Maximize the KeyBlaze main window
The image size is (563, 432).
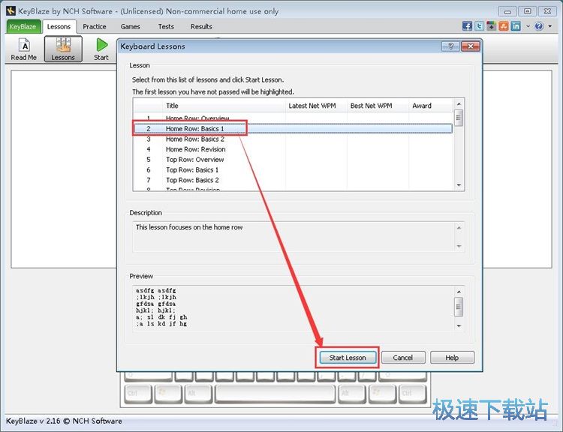527,11
